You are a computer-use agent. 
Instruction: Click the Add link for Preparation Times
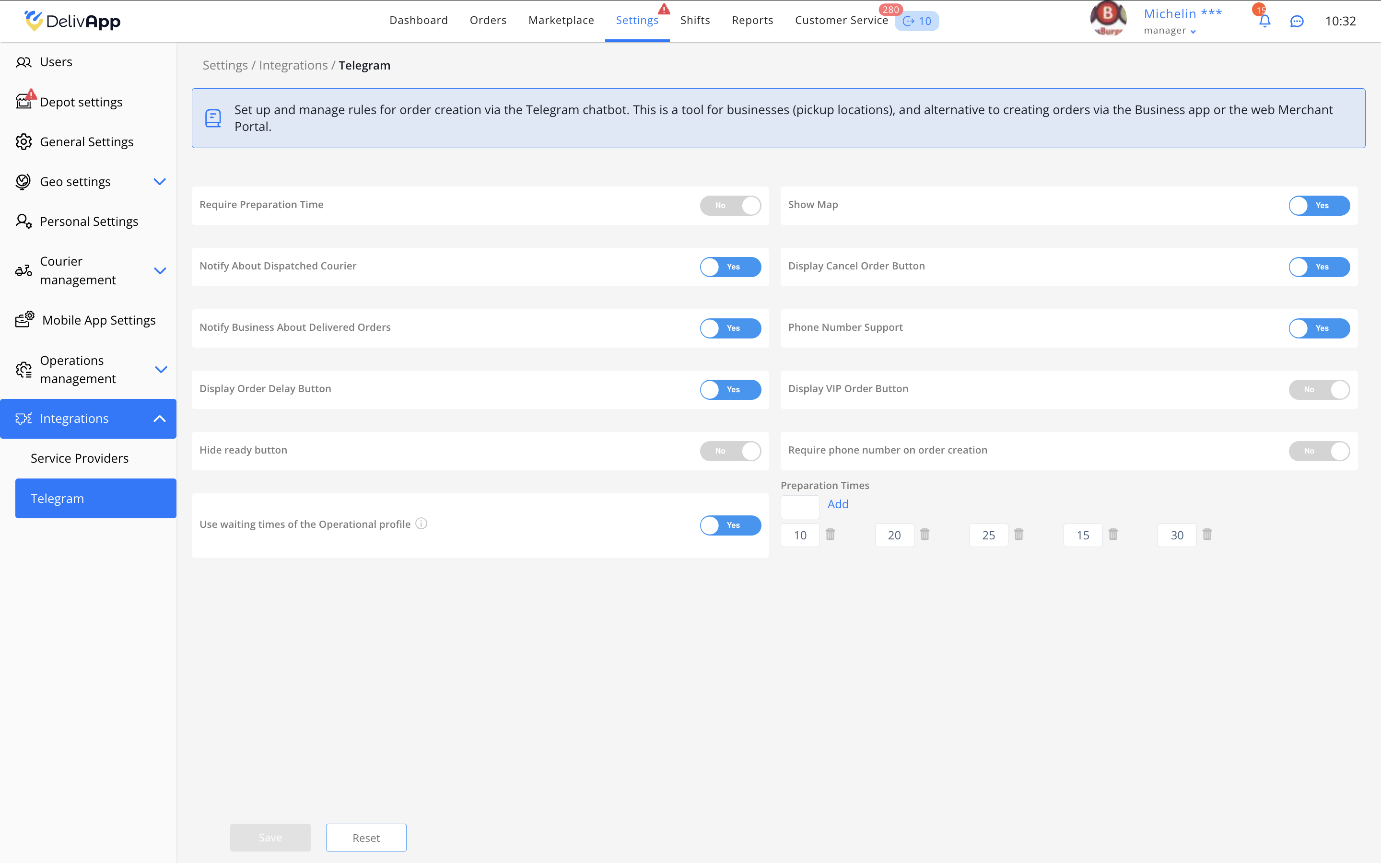click(838, 504)
